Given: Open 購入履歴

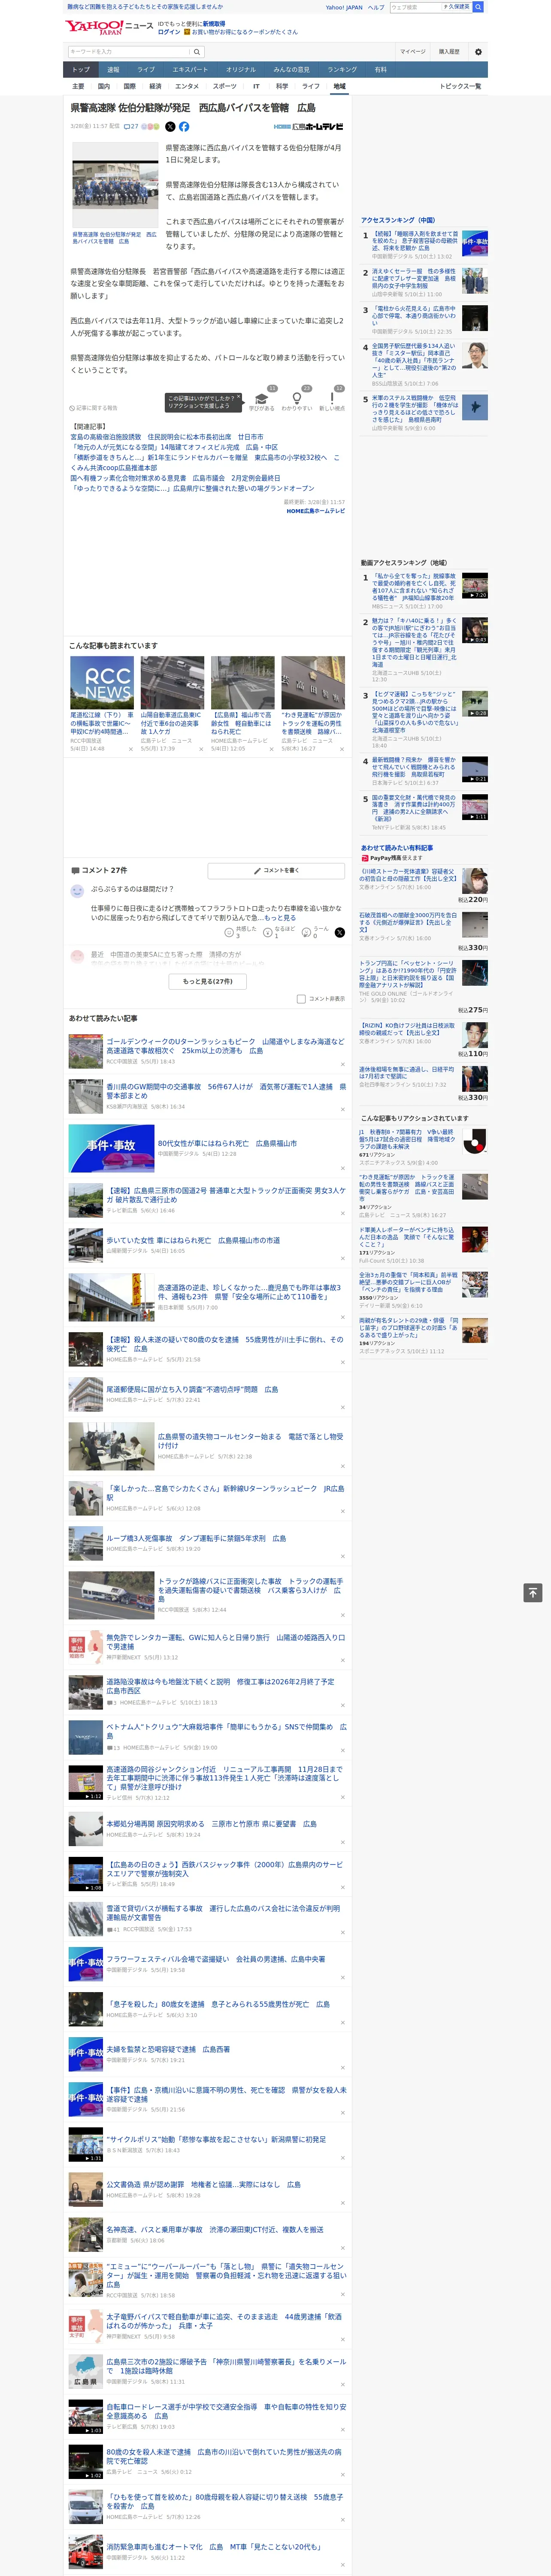Looking at the screenshot, I should 449,52.
